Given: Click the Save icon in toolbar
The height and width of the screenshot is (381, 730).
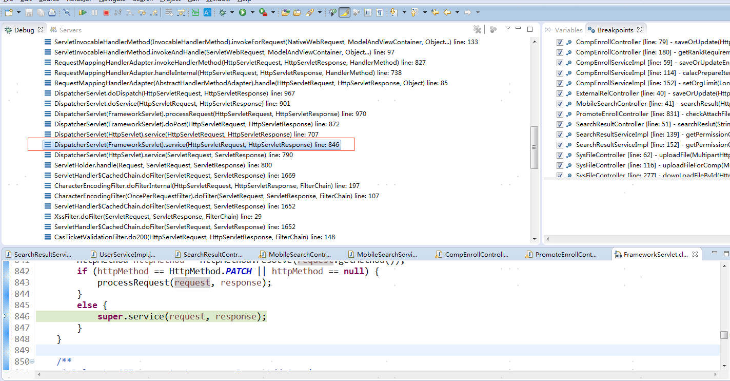Looking at the screenshot, I should (x=29, y=12).
